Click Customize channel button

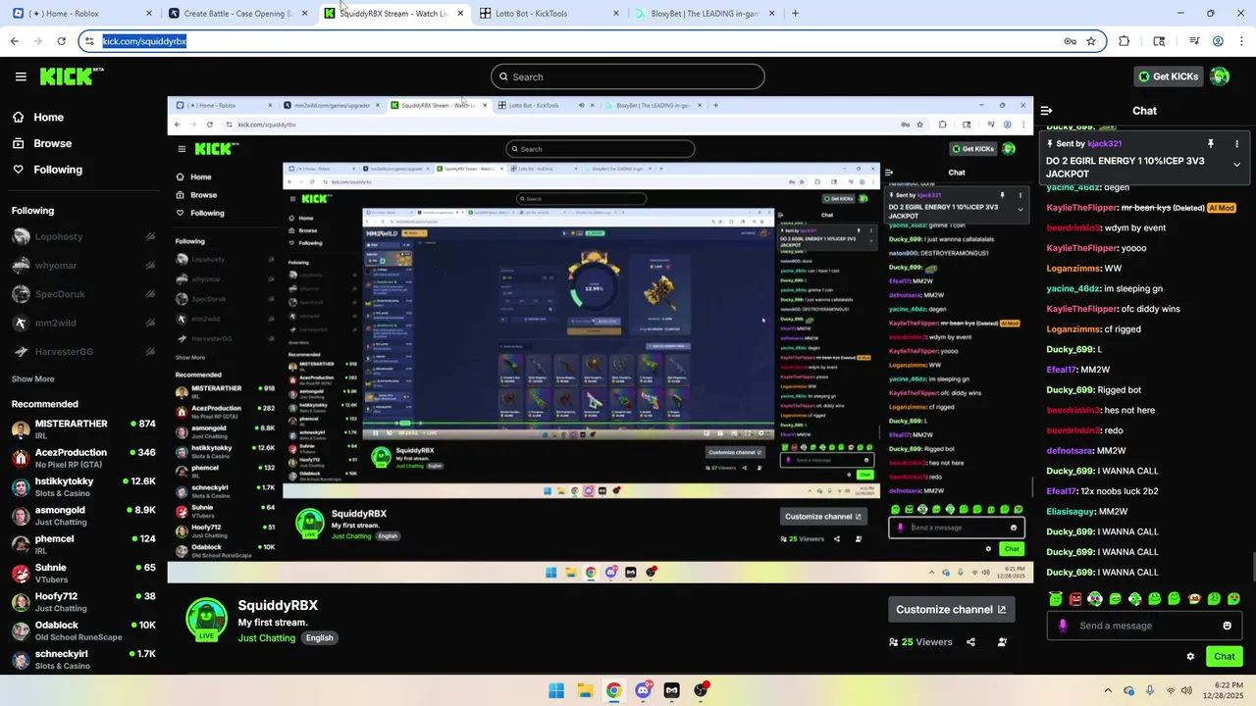point(951,609)
